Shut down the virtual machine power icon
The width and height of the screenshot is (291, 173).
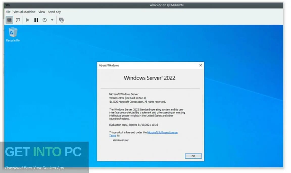pos(44,20)
